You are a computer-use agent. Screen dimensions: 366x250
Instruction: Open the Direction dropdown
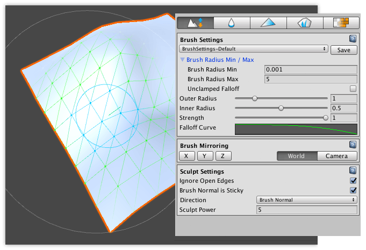306,199
